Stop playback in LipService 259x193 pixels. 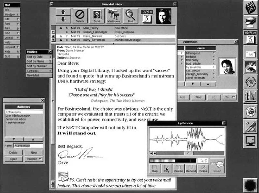[x=154, y=168]
